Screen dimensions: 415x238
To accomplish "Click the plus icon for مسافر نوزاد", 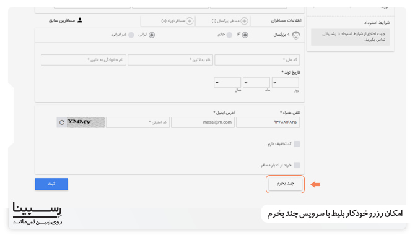I will pyautogui.click(x=190, y=21).
